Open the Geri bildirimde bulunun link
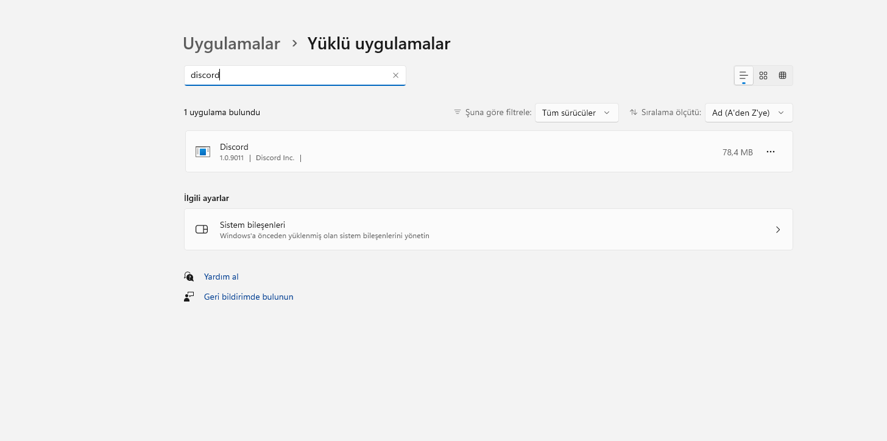The width and height of the screenshot is (887, 441). coord(249,297)
